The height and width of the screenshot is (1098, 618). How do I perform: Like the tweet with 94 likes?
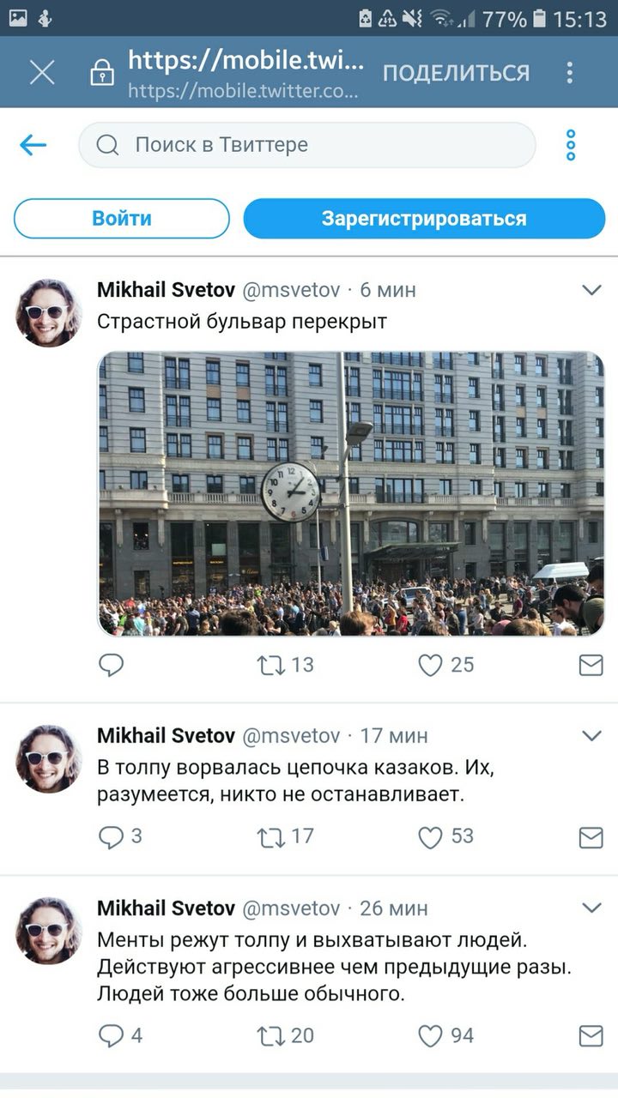pos(430,1036)
